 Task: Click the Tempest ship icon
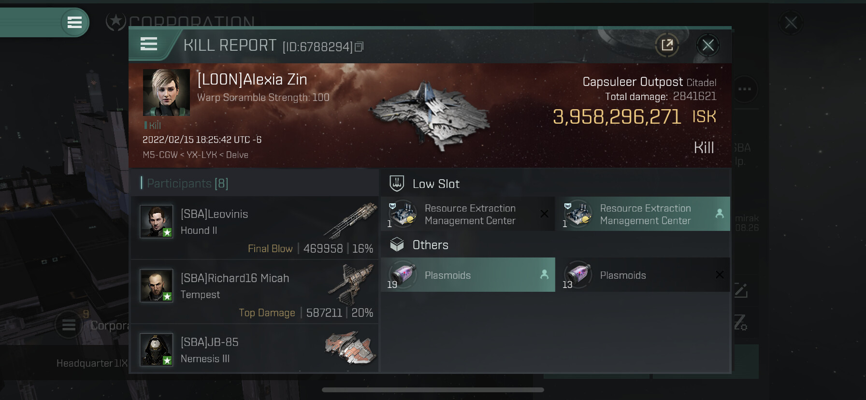point(351,285)
